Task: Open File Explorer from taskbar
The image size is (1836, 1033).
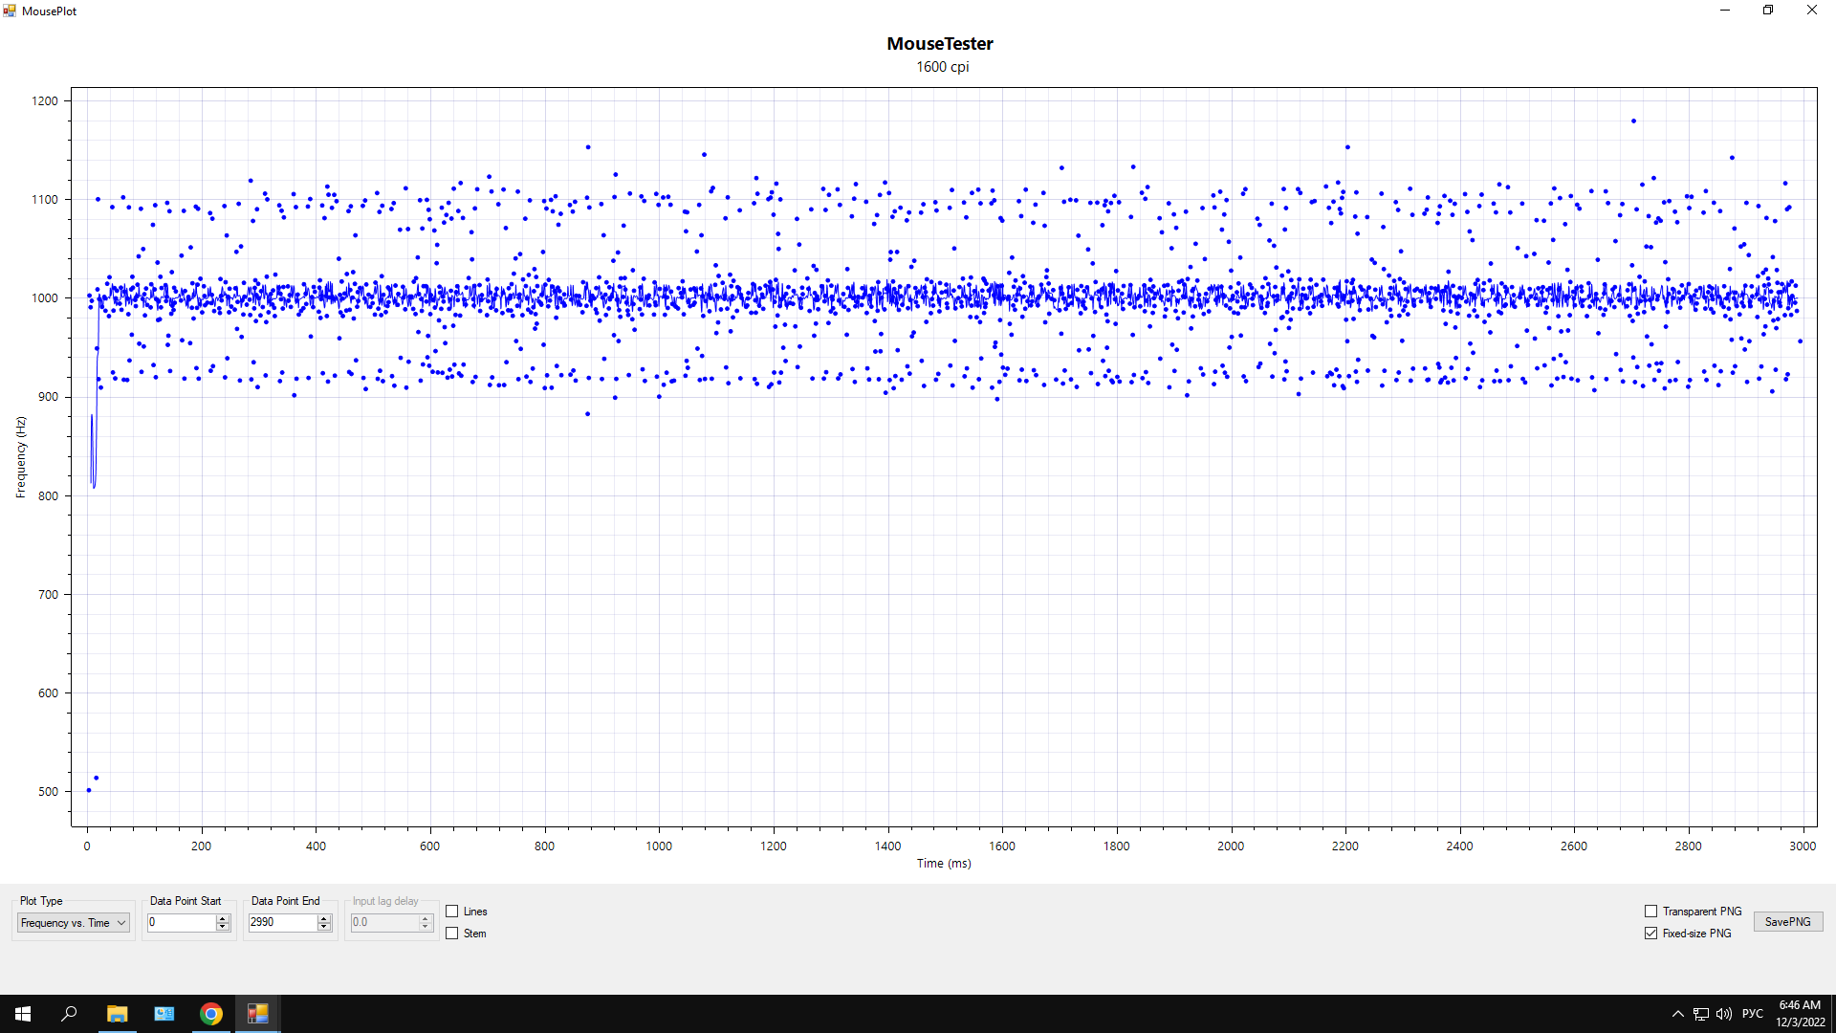Action: click(117, 1014)
